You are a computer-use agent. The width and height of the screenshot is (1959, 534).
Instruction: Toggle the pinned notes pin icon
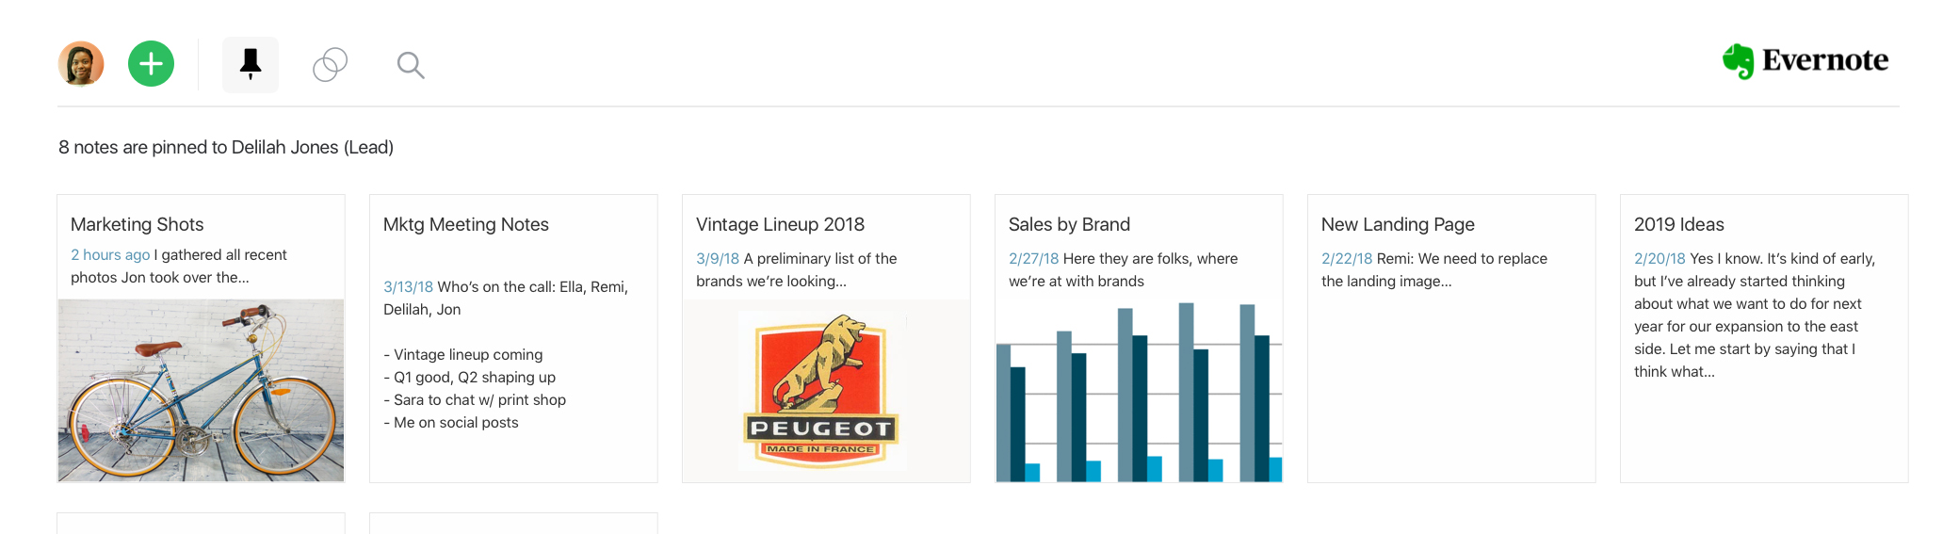(251, 64)
